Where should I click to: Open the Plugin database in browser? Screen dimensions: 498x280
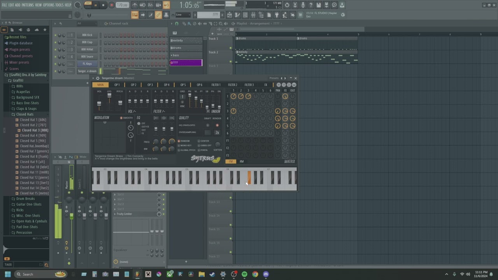click(x=21, y=43)
